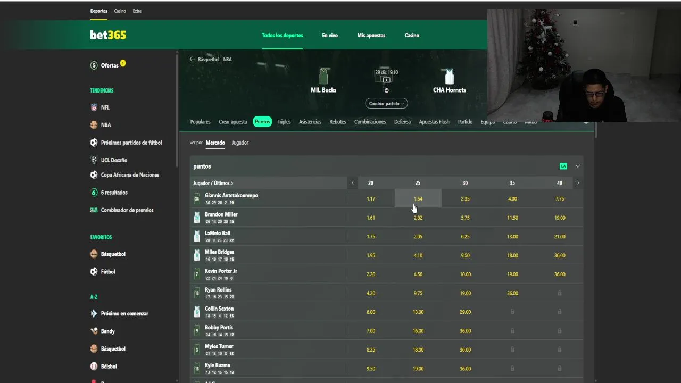Click the Combinador de premios icon
The image size is (681, 383).
click(x=94, y=210)
